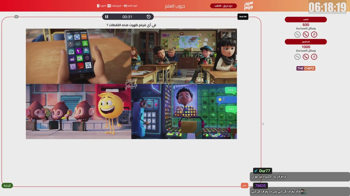Click the monkeys and emoji movie still

click(x=78, y=111)
